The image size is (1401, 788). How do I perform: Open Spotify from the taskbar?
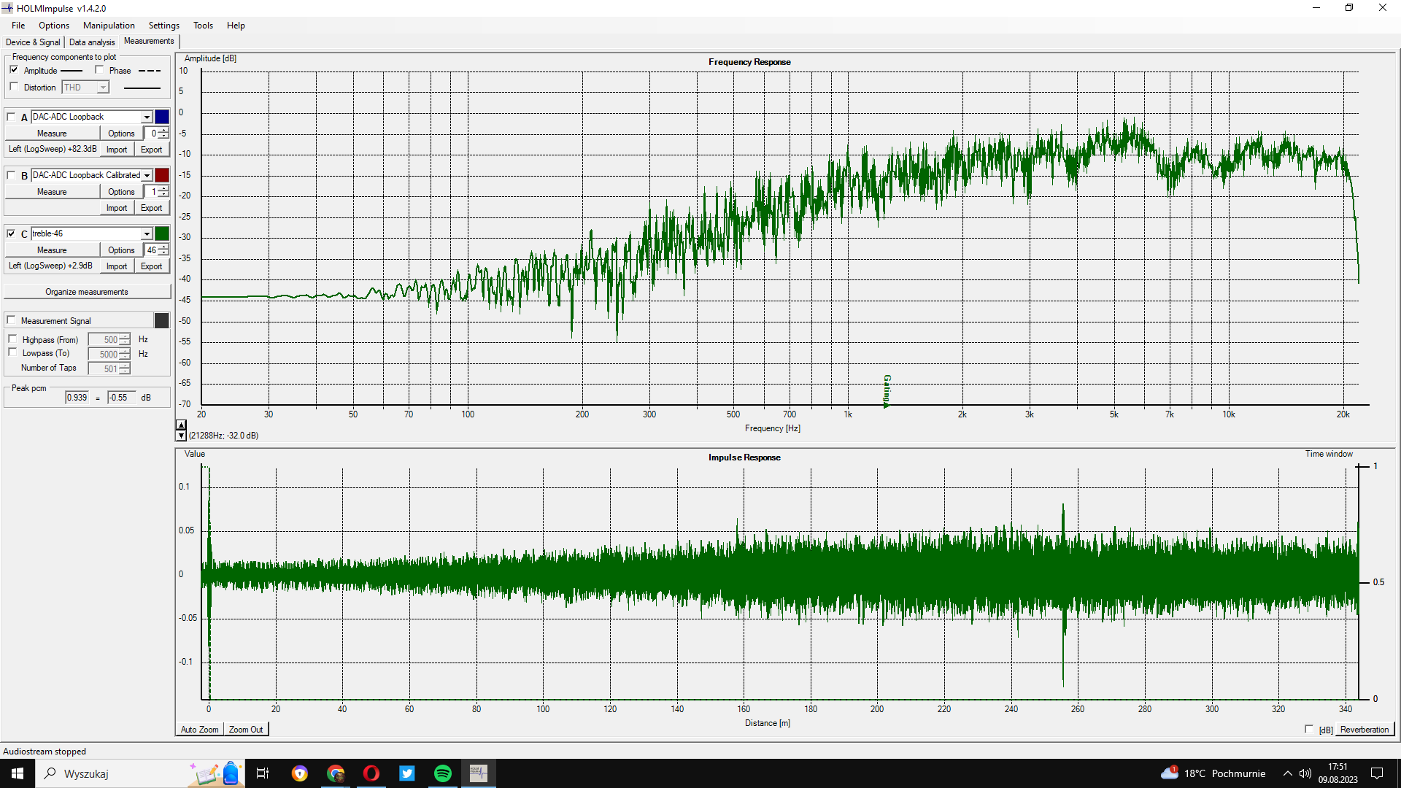point(442,773)
